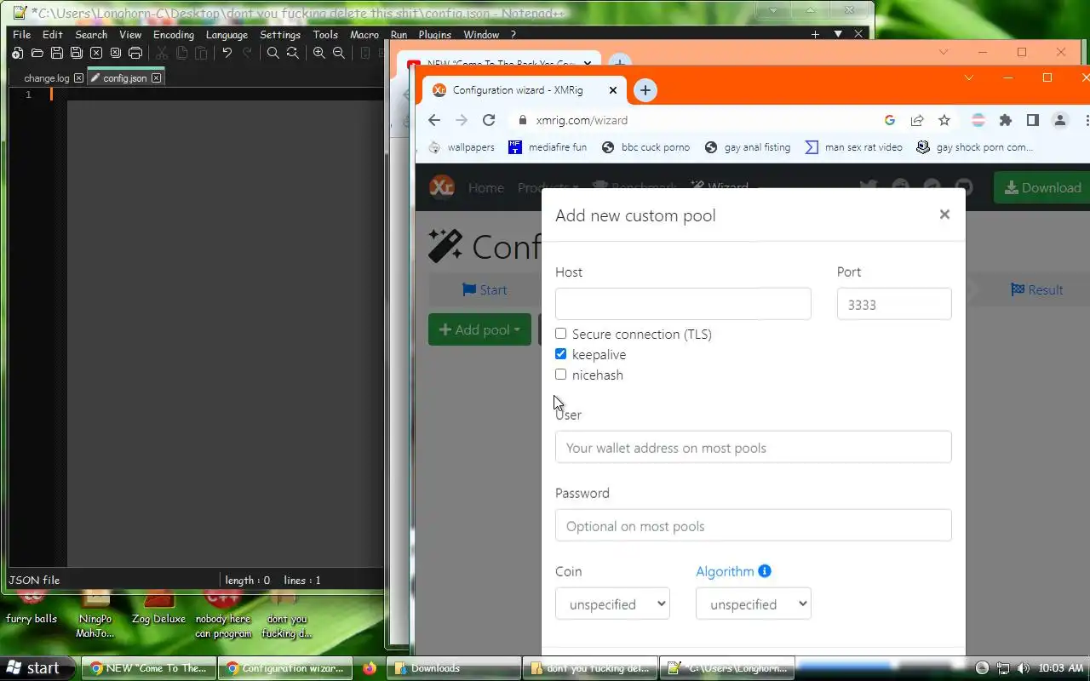Click the Google icon in the address bar
The width and height of the screenshot is (1090, 681).
coord(890,121)
